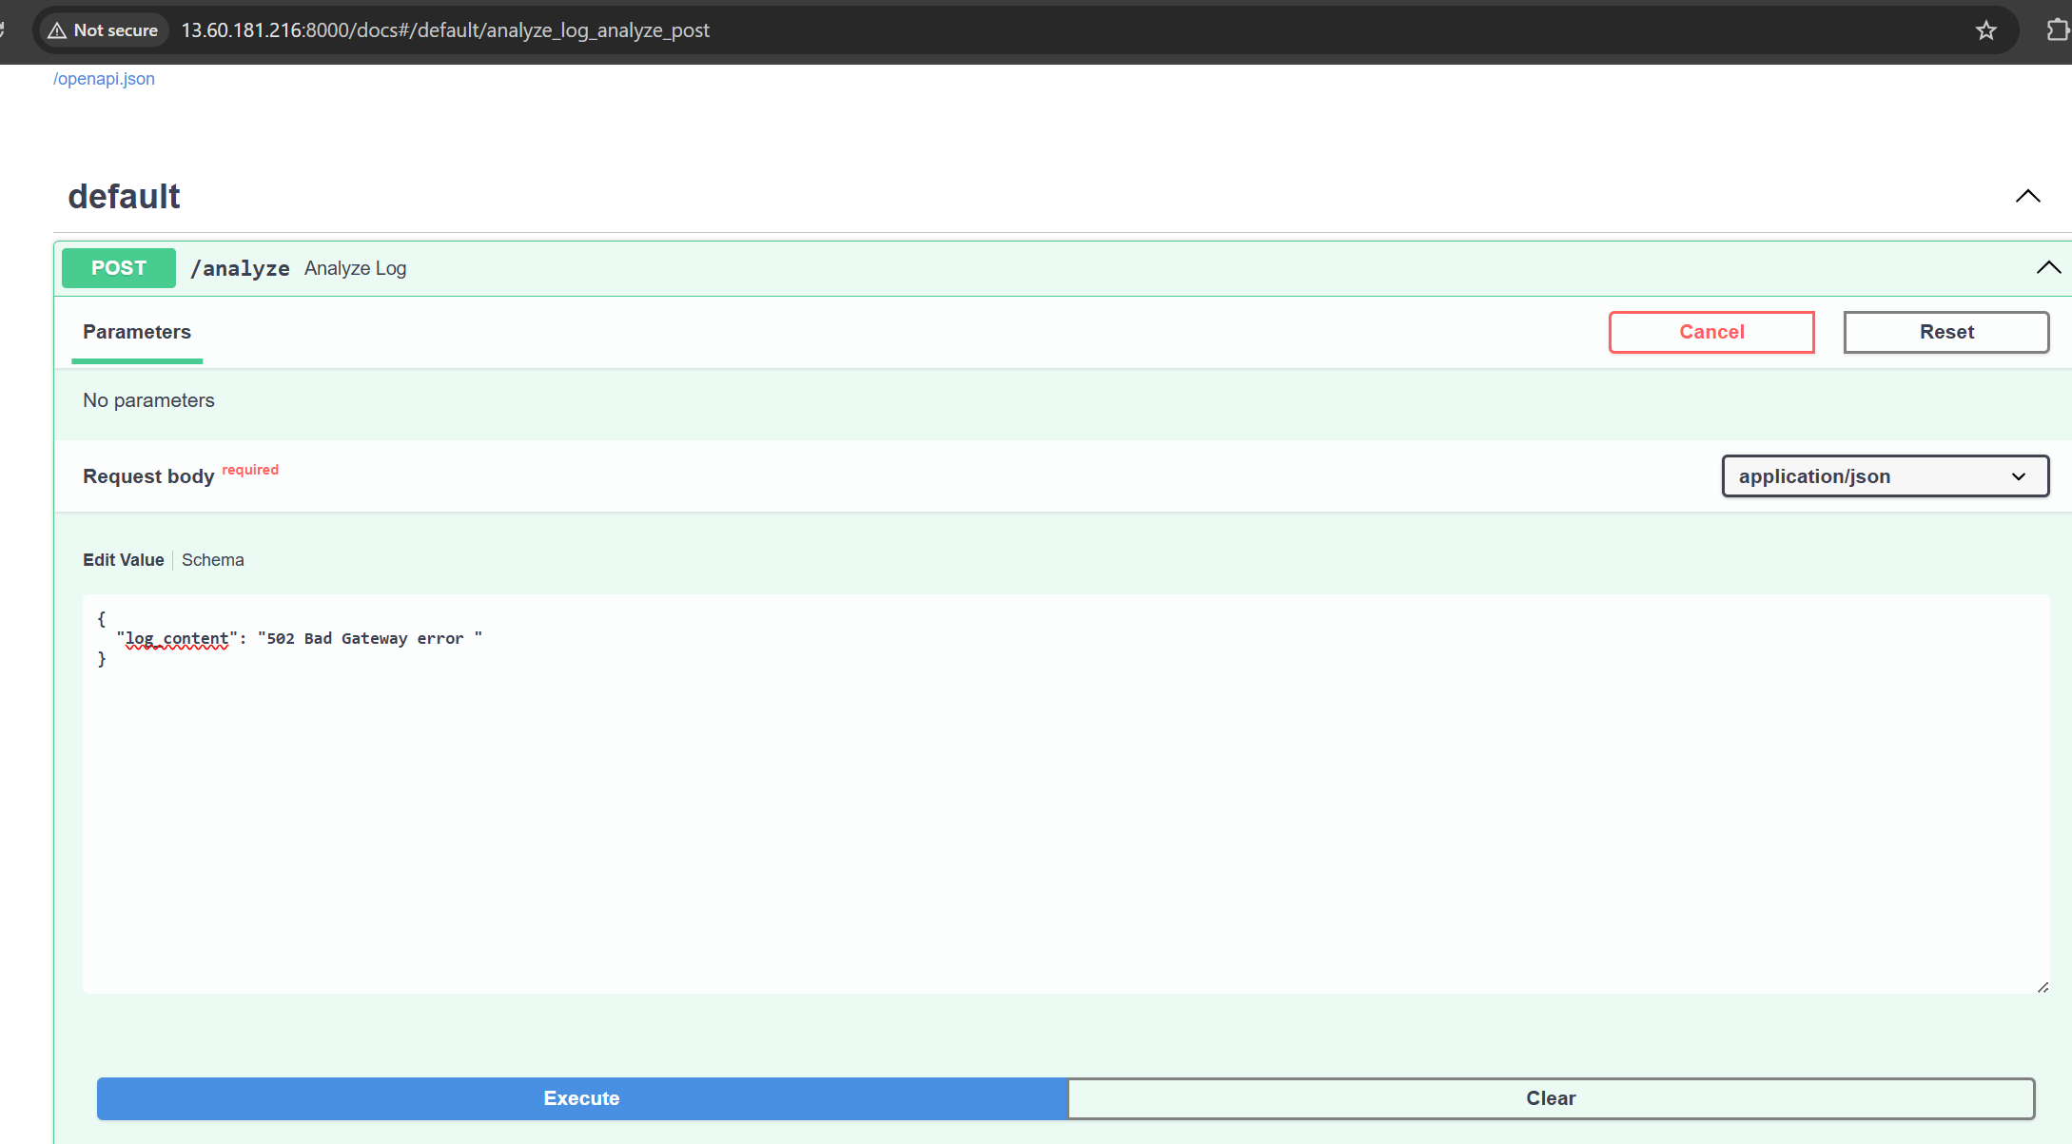Viewport: 2072px width, 1144px height.
Task: Open the application/json content type dropdown
Action: click(1886, 476)
